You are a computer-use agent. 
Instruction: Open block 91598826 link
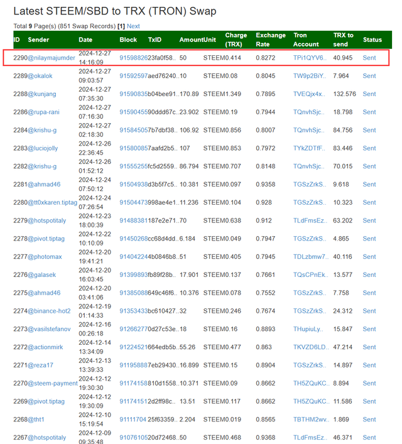(133, 58)
